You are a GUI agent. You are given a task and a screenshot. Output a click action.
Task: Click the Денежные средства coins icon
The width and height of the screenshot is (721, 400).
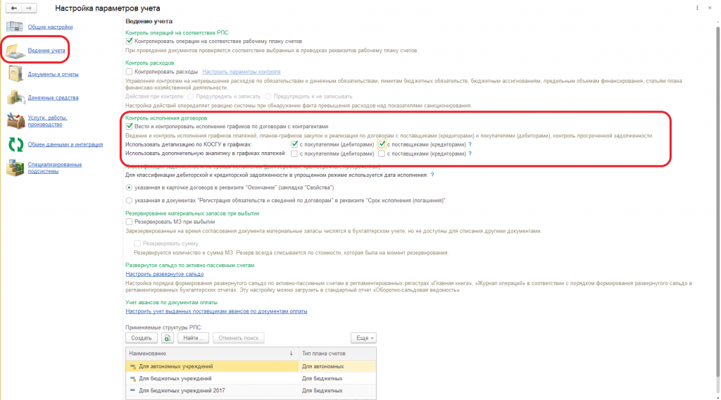pos(15,97)
